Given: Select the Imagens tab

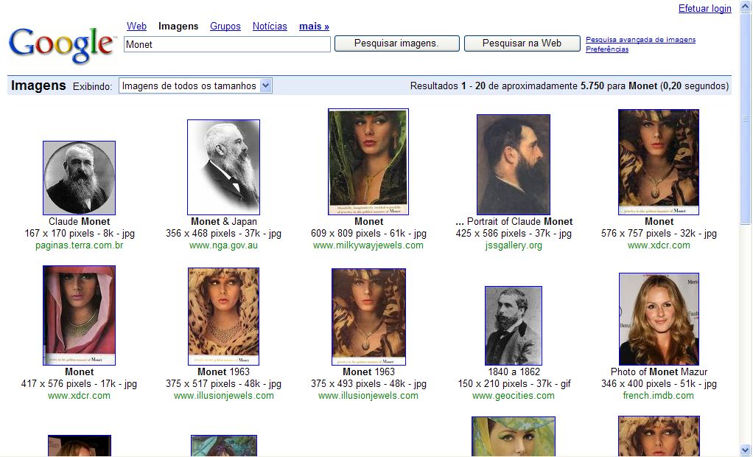Looking at the screenshot, I should tap(178, 26).
